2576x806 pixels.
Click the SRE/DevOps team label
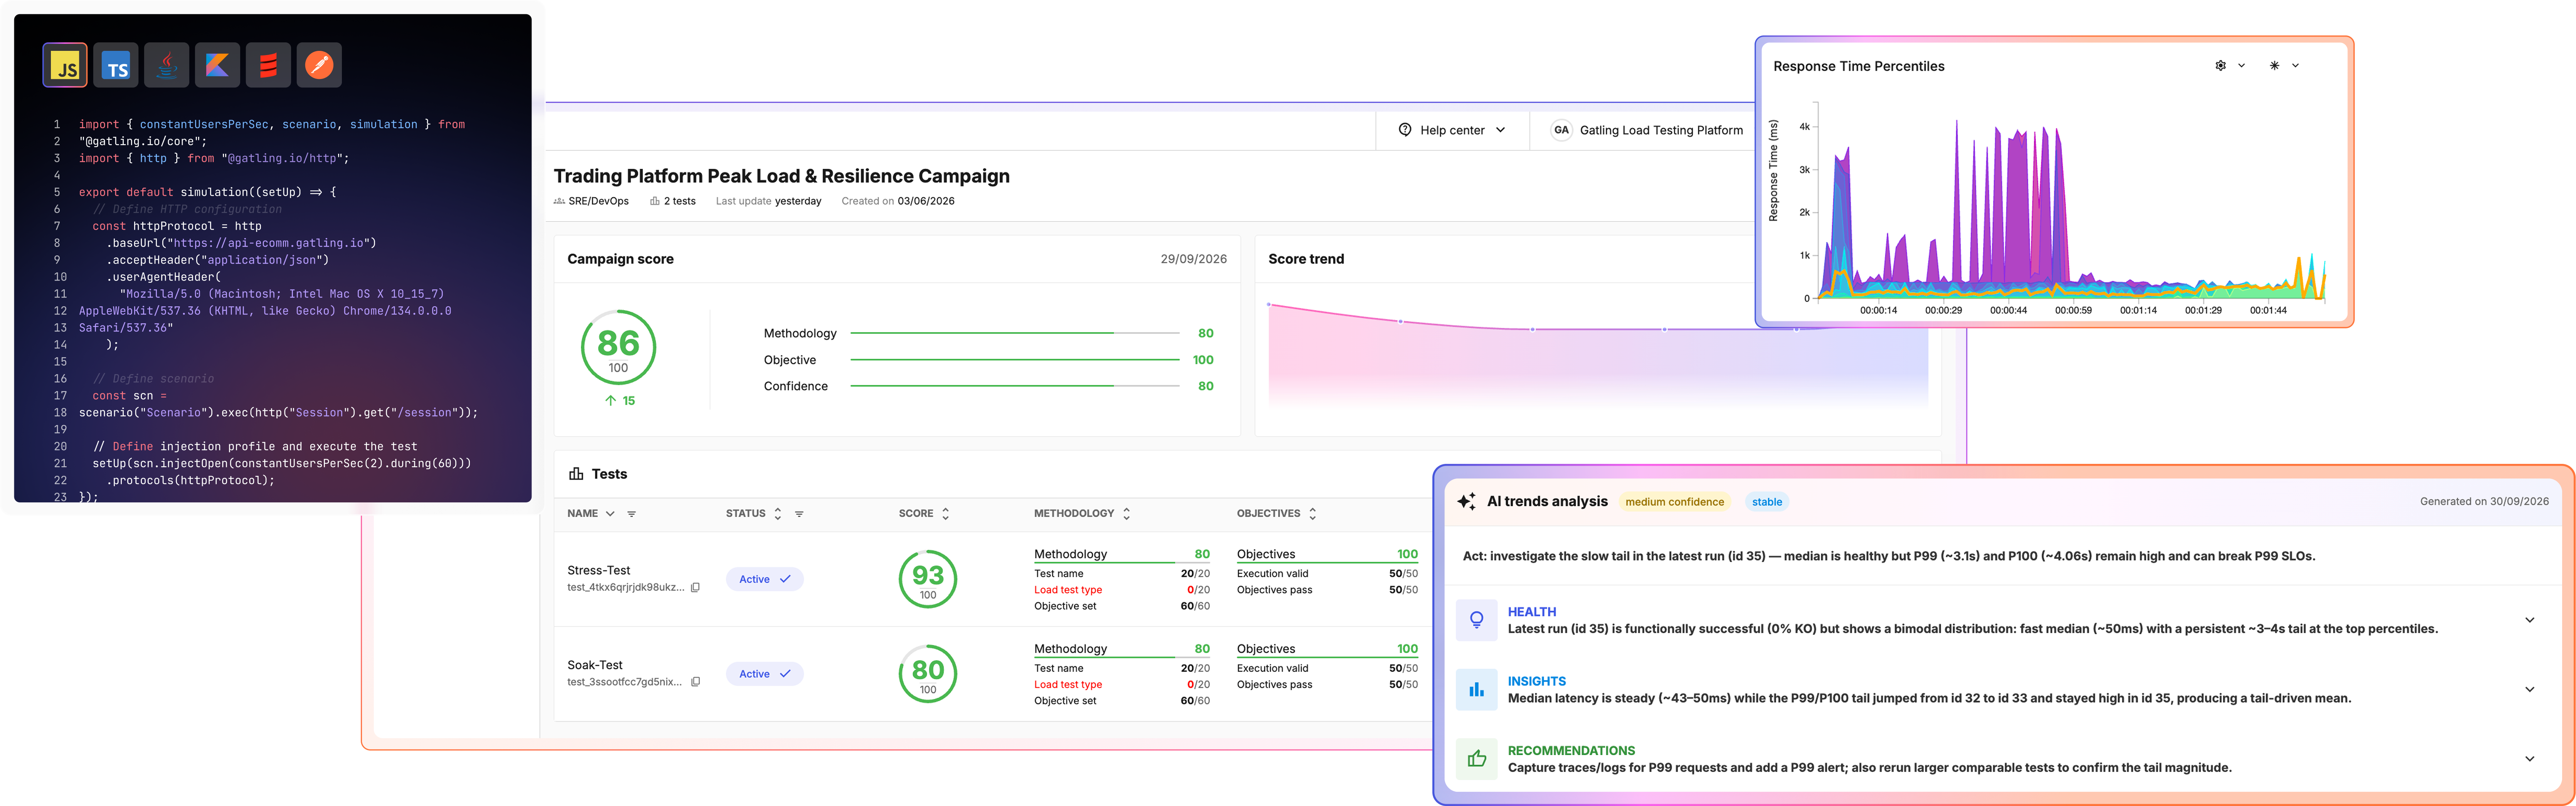[598, 201]
